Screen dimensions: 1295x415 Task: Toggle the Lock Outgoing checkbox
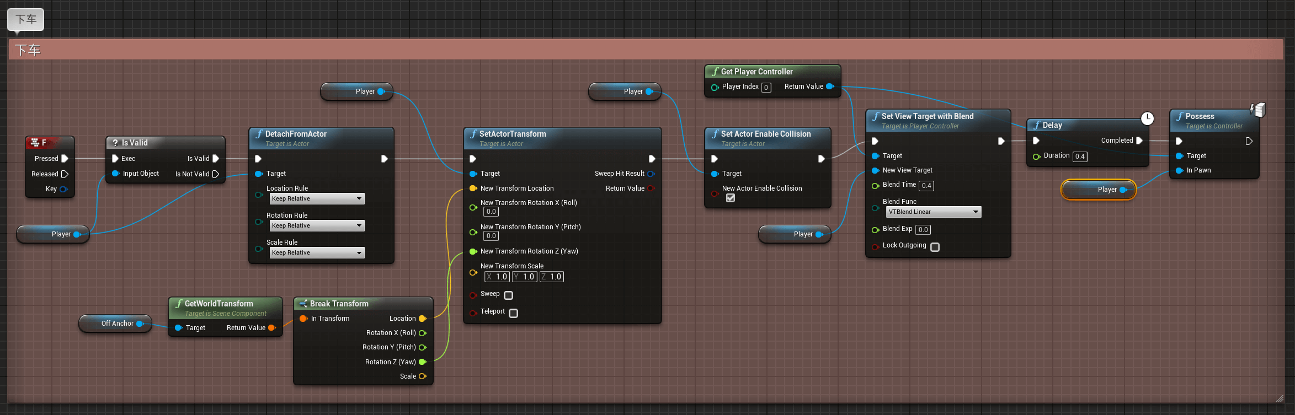[x=935, y=247]
